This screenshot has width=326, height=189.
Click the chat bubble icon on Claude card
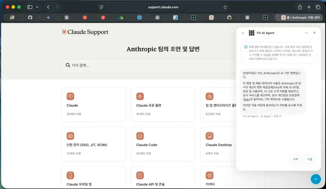pos(70,96)
